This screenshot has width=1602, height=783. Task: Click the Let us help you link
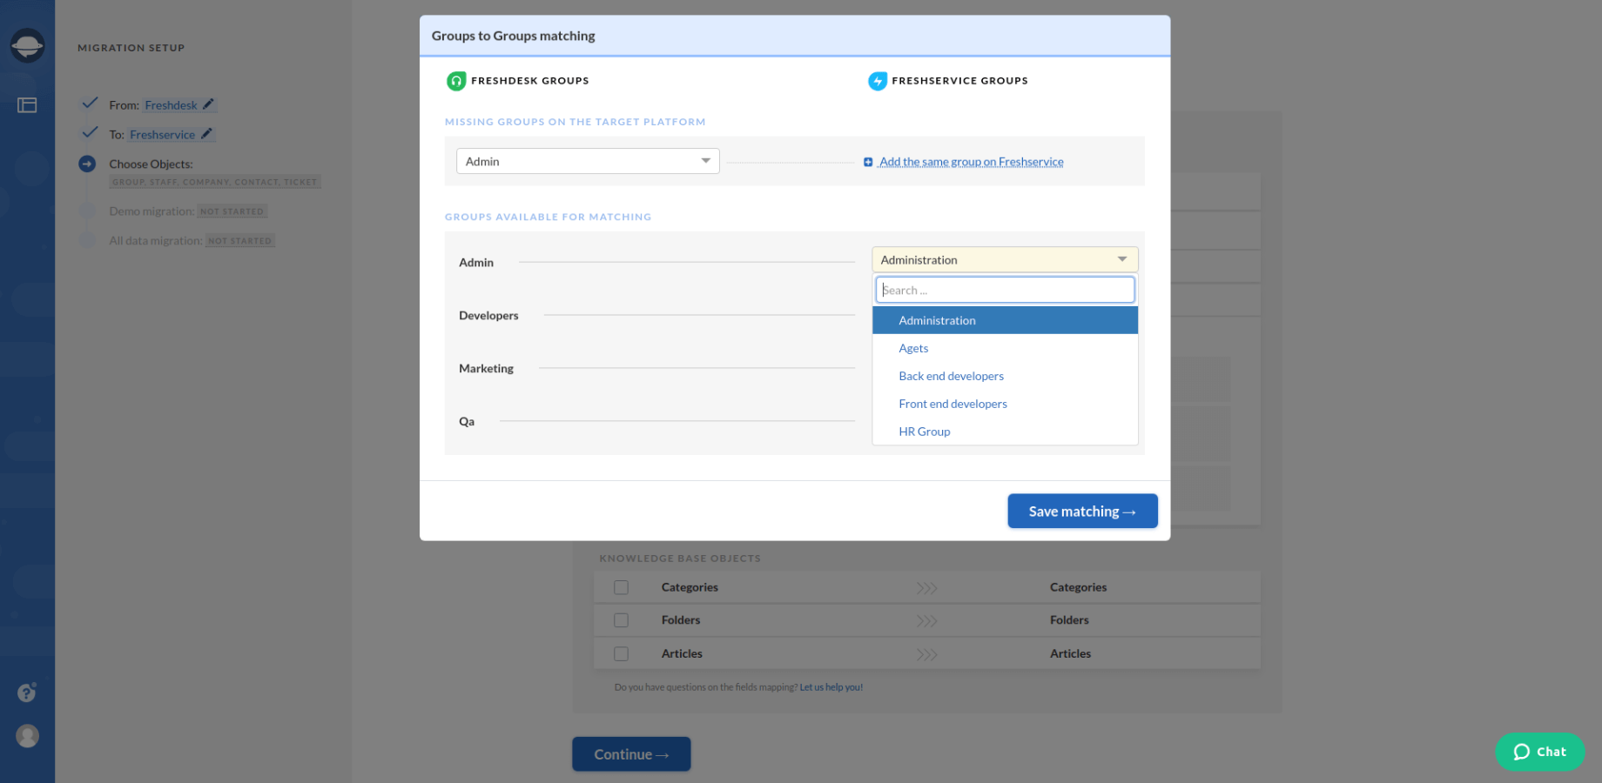(831, 687)
